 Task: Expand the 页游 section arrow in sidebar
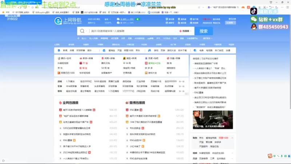coord(232,159)
